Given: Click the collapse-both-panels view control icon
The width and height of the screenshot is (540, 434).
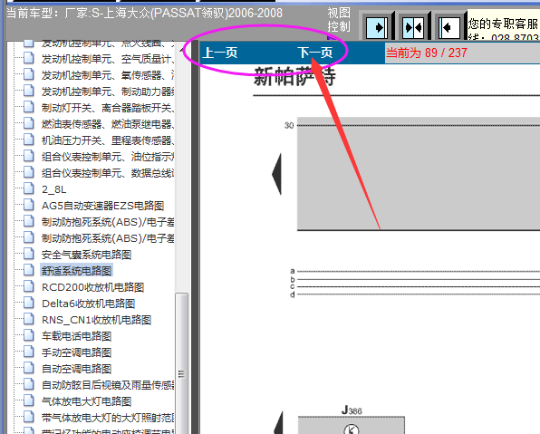Looking at the screenshot, I should point(413,27).
